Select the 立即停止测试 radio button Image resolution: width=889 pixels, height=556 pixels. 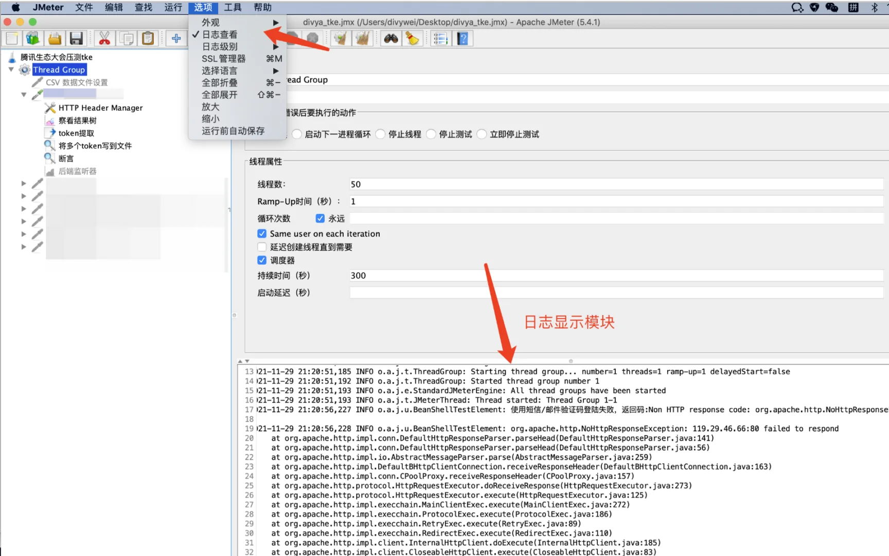pyautogui.click(x=482, y=134)
